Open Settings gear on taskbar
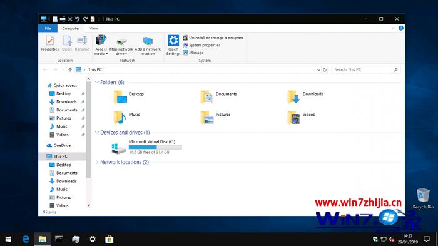 (x=93, y=239)
